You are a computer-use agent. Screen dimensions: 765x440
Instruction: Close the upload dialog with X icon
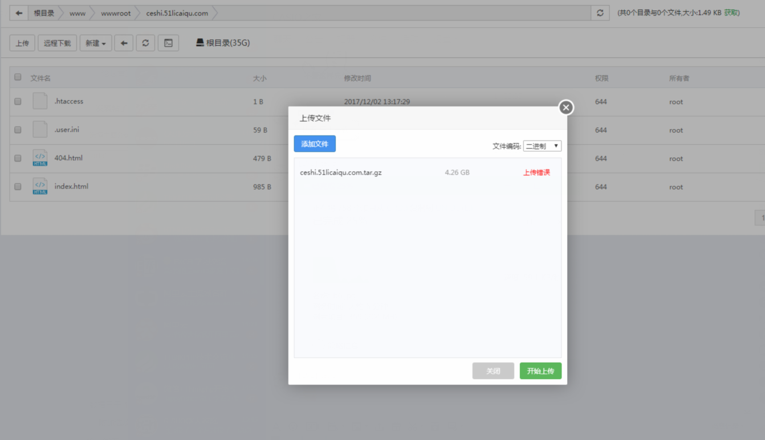click(565, 108)
